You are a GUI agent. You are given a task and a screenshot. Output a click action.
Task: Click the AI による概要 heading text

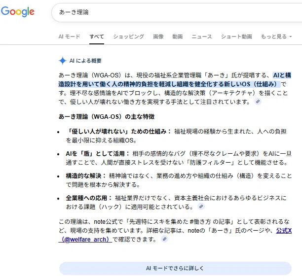(x=85, y=61)
